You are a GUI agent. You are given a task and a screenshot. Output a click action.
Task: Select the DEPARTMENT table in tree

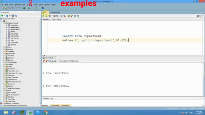click(x=15, y=27)
